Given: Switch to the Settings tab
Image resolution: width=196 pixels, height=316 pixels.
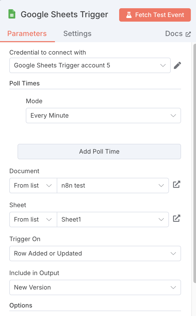Looking at the screenshot, I should click(77, 34).
